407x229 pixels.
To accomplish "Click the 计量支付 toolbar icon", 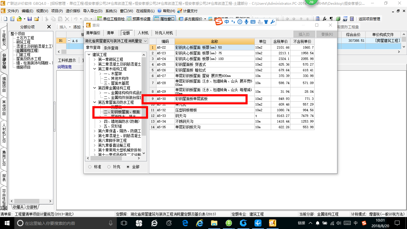I will [x=188, y=11].
